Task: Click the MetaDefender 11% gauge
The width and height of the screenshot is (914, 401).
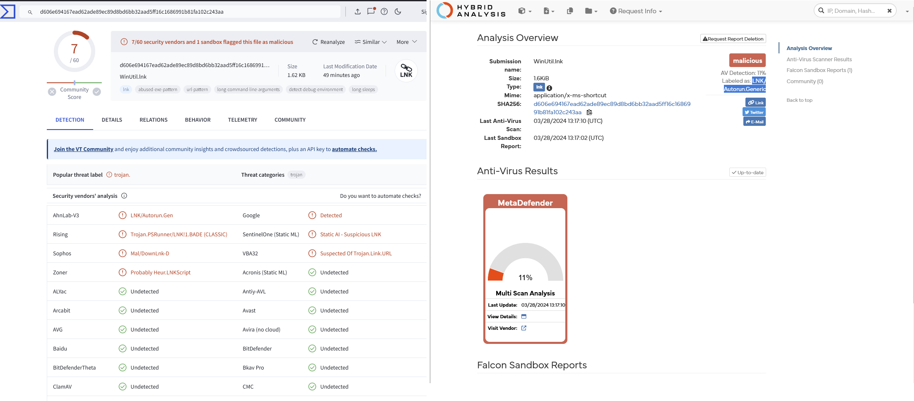Action: click(525, 262)
